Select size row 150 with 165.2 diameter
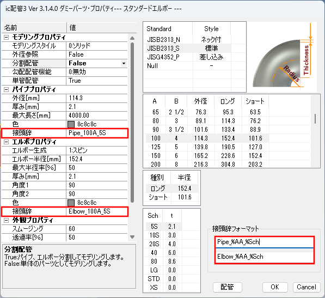The image size is (325, 298). (207, 155)
